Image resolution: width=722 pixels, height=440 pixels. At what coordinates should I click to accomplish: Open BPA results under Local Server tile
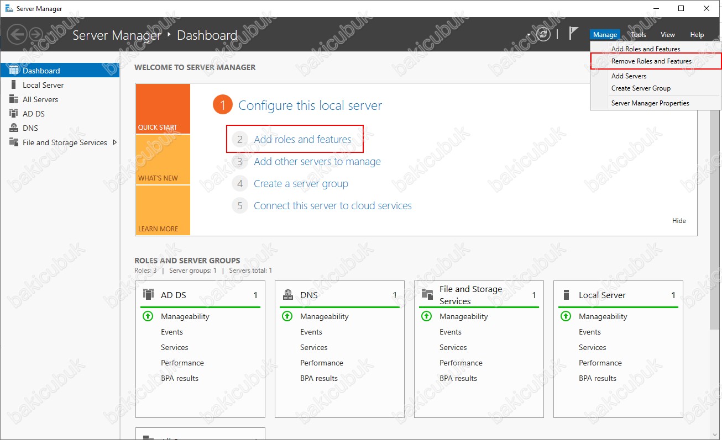pyautogui.click(x=598, y=378)
